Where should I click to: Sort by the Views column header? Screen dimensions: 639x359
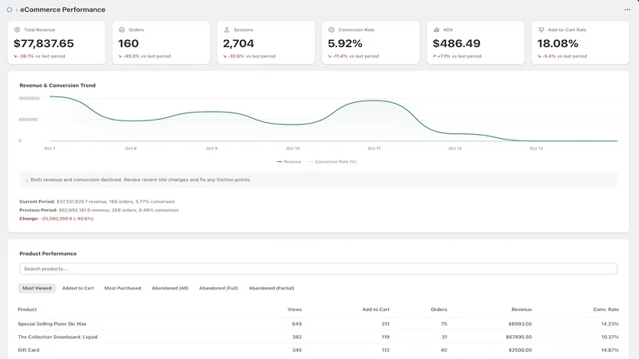point(295,310)
